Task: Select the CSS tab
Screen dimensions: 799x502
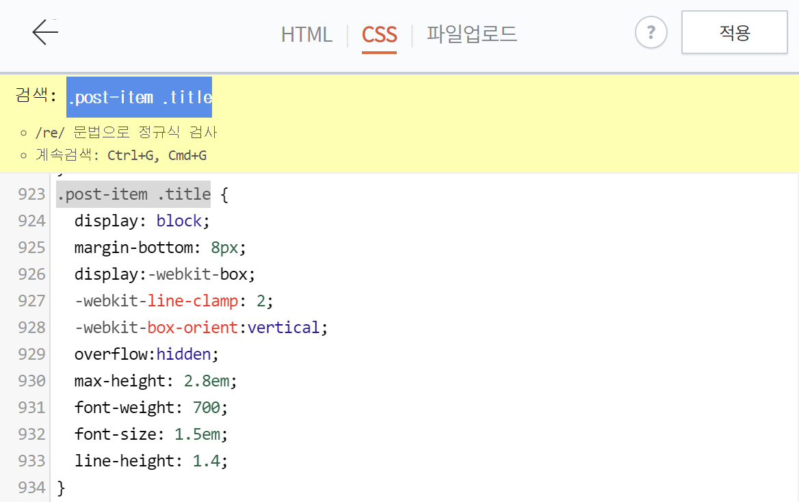Action: coord(379,35)
